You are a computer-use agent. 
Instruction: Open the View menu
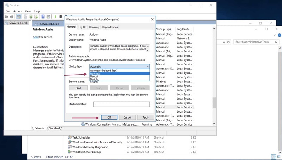28,11
